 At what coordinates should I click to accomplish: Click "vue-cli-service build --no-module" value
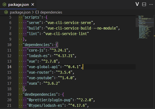pyautogui.click(x=82, y=28)
